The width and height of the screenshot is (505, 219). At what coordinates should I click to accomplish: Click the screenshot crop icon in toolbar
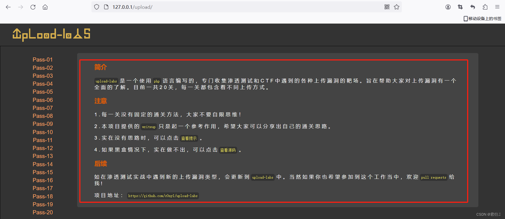coord(460,7)
